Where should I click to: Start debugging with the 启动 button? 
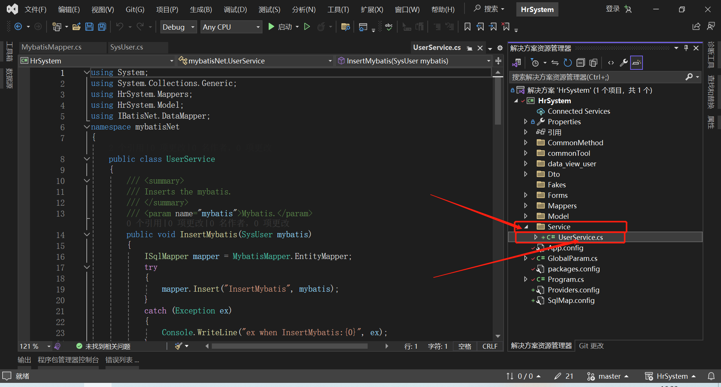282,27
